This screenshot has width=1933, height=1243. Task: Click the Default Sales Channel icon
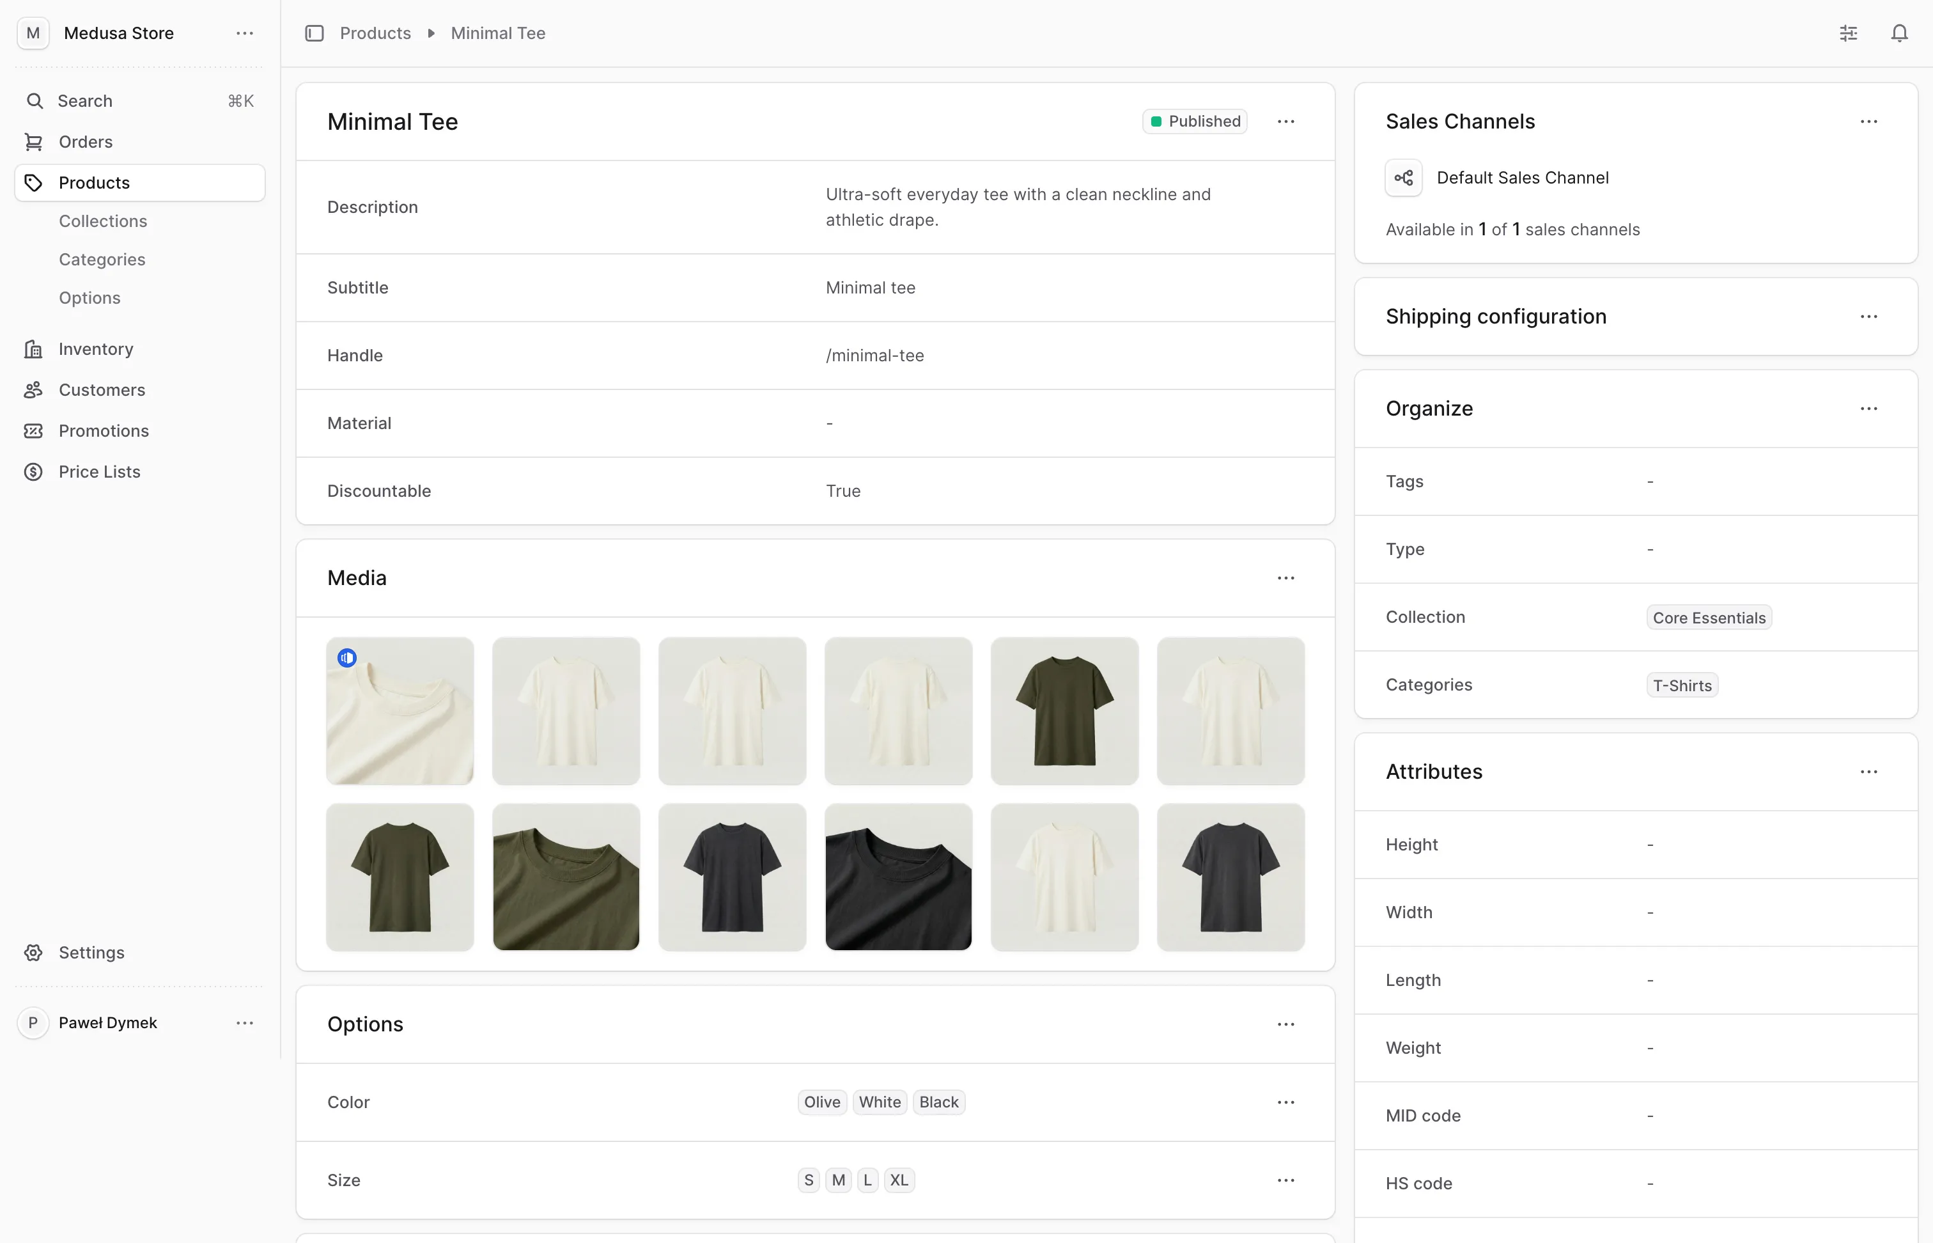pyautogui.click(x=1404, y=178)
